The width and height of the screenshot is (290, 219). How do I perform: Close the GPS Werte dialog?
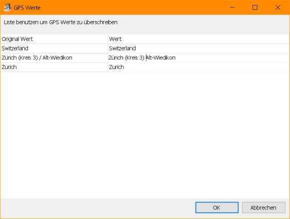(x=277, y=7)
